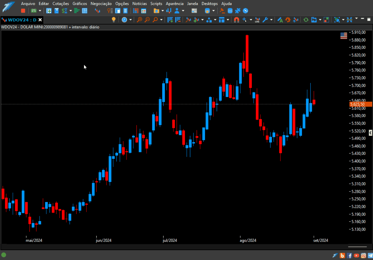Image resolution: width=373 pixels, height=260 pixels.
Task: Click the remove row icon with red minus
Action: click(x=178, y=20)
